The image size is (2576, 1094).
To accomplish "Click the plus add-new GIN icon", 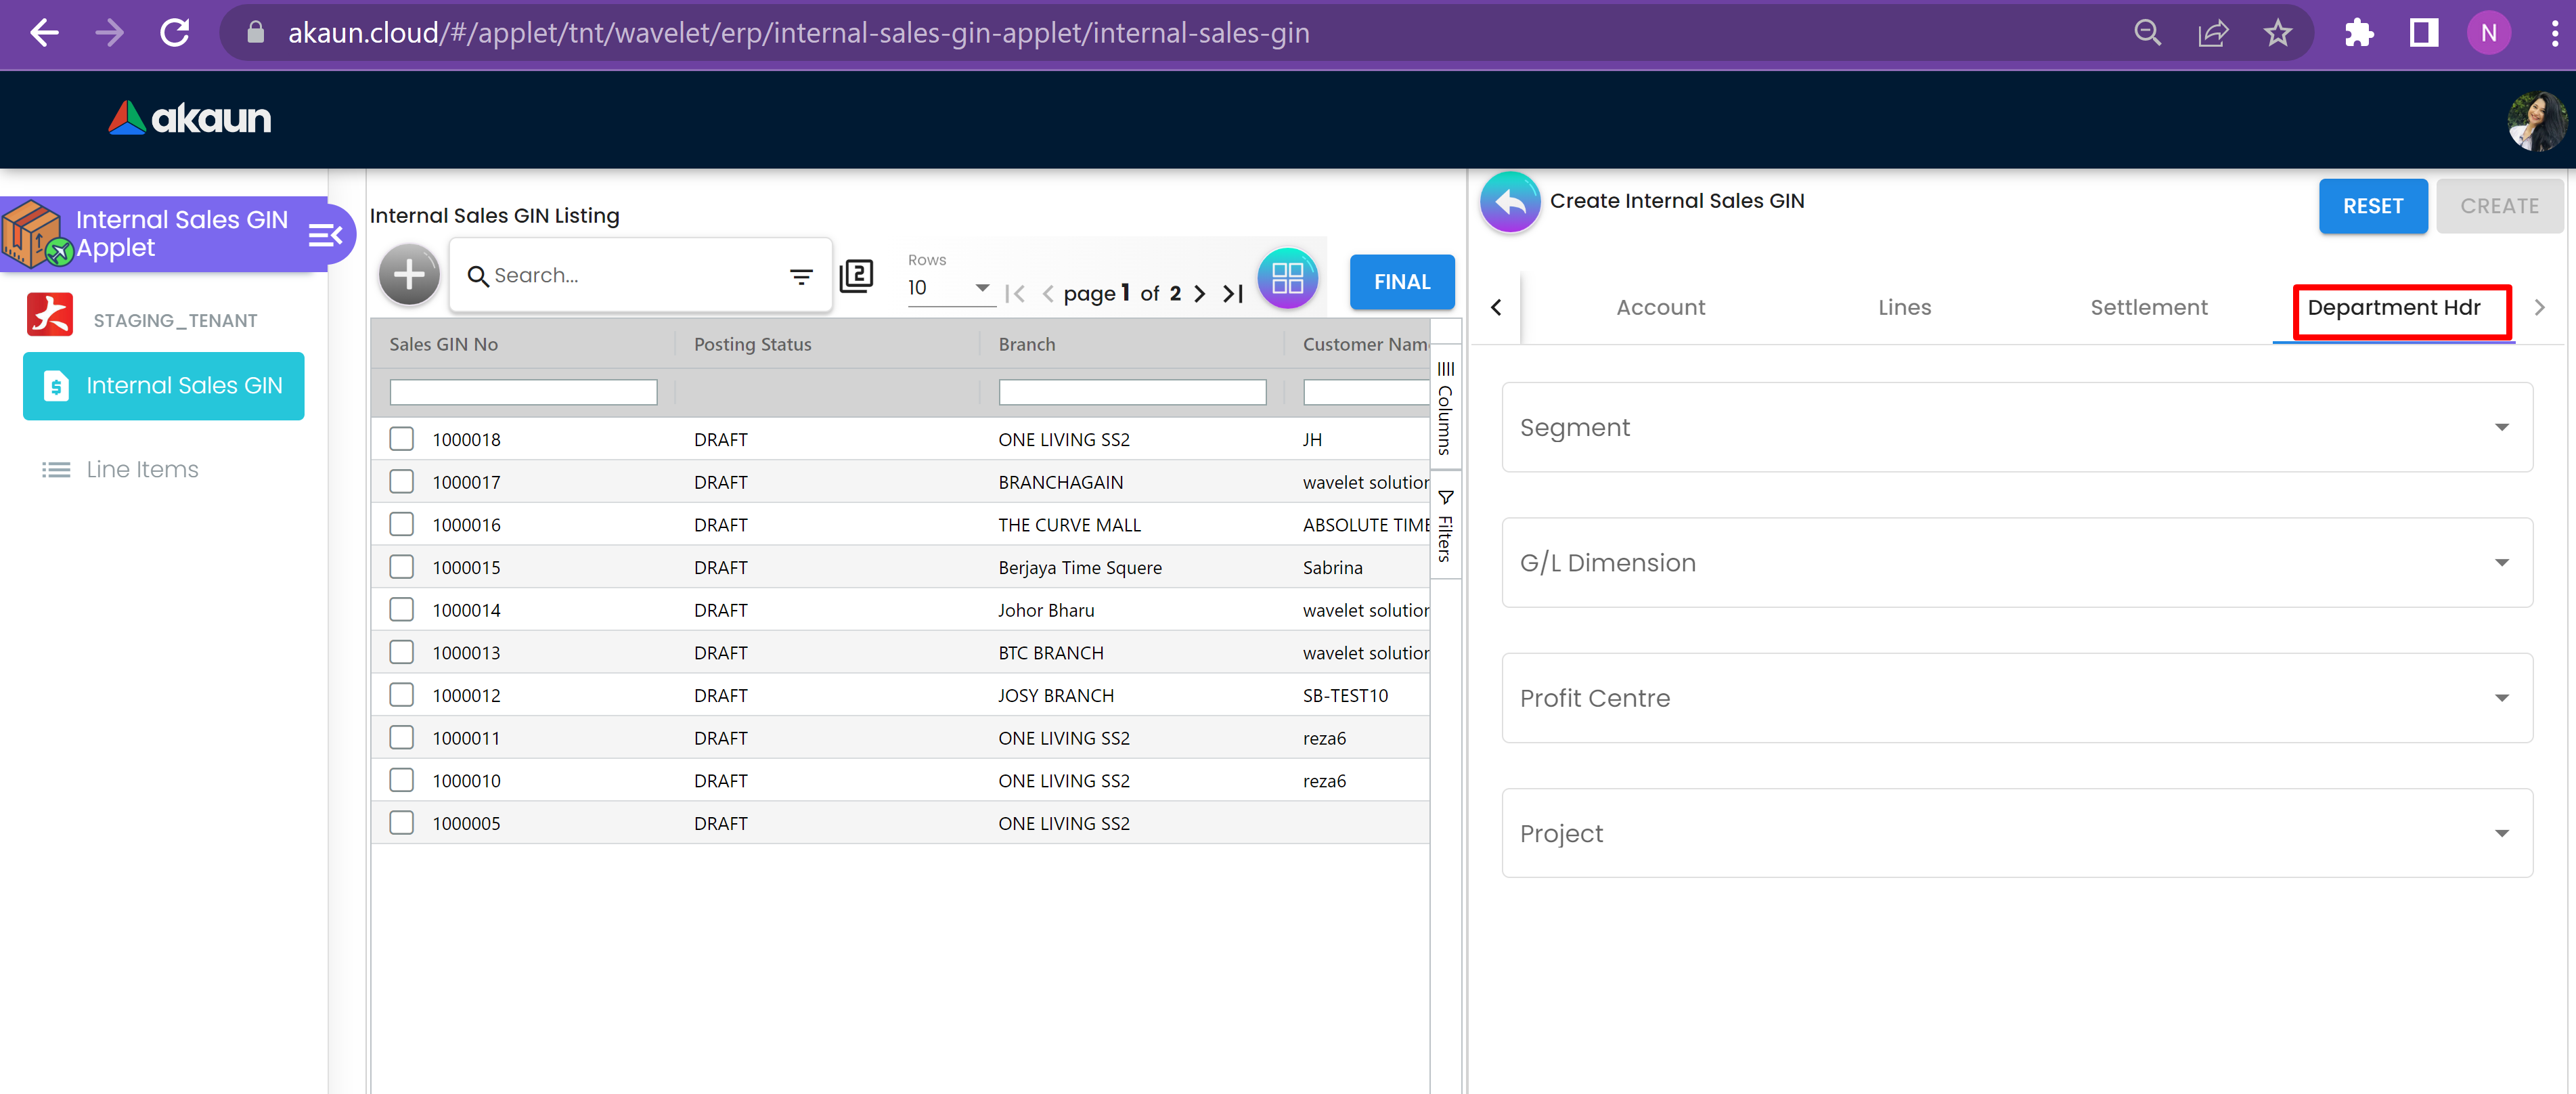I will pos(409,274).
